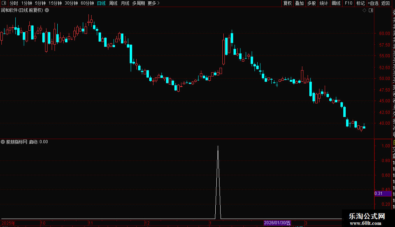Image resolution: width=395 pixels, height=227 pixels.
Task: Select the 30分钟 period
Action: click(71, 3)
